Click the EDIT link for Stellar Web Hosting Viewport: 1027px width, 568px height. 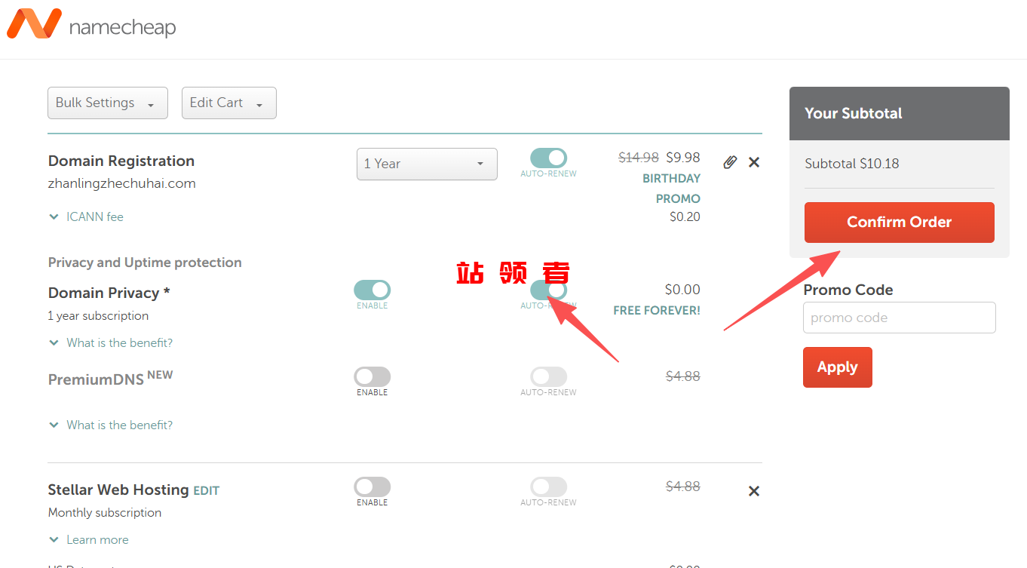tap(206, 491)
